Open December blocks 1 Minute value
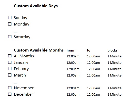Viewport: 129px width, 101px height. coord(114,94)
